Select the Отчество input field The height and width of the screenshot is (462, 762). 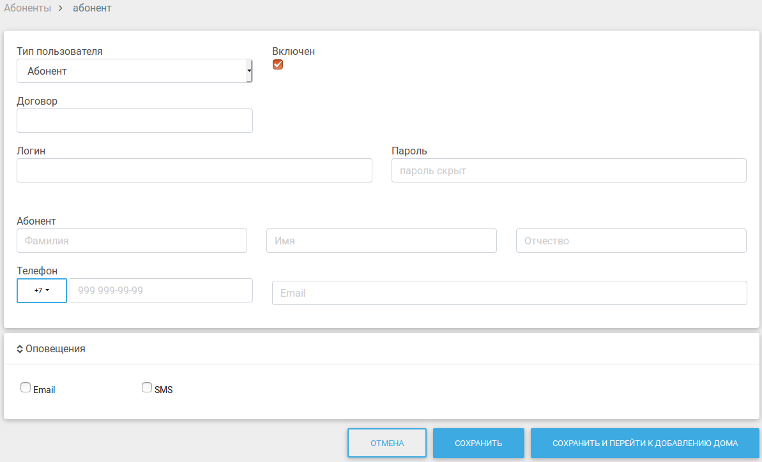pyautogui.click(x=631, y=241)
